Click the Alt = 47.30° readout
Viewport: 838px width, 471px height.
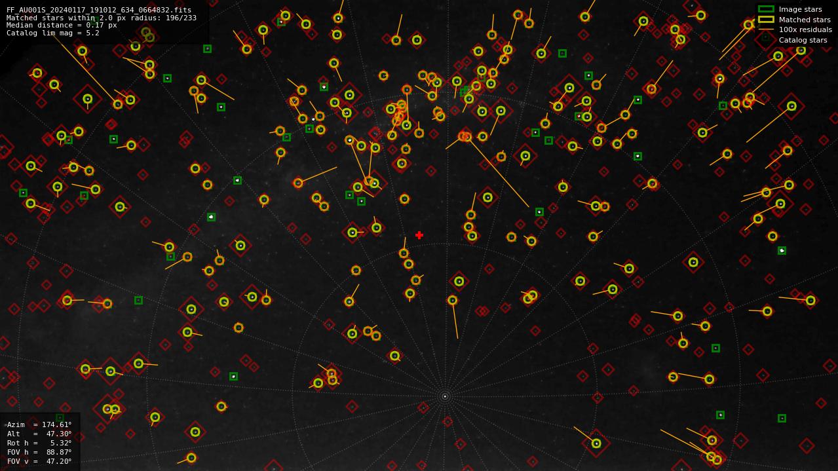point(39,434)
